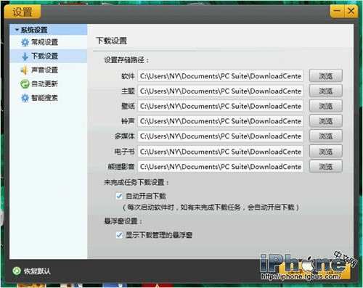
Task: Click the download arrow icon beside 下载设置
Action: click(x=25, y=57)
